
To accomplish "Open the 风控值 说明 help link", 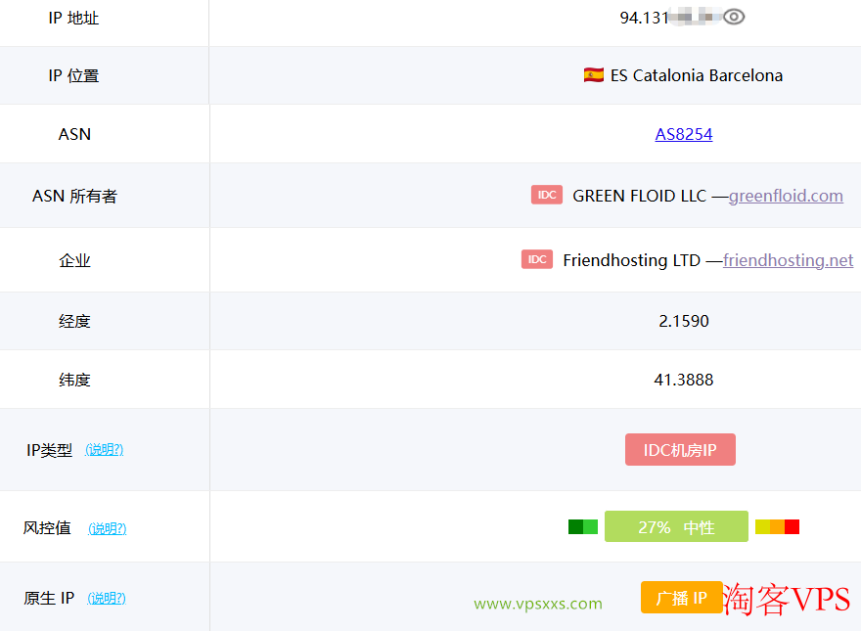I will coord(107,528).
